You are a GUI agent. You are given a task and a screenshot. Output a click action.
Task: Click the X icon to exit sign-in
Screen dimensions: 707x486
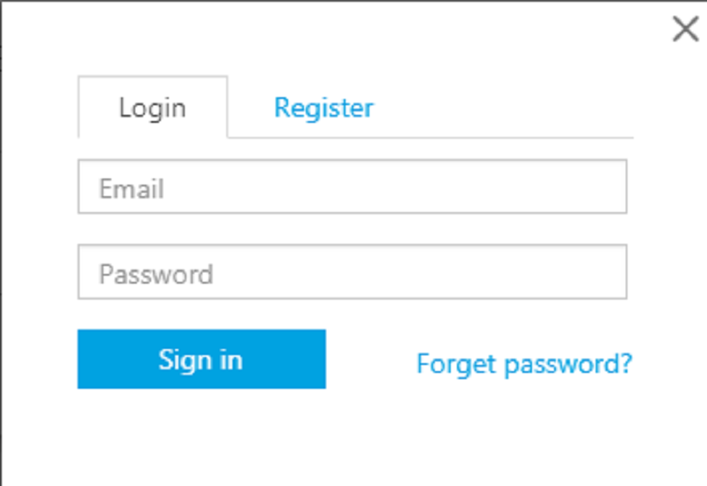[686, 29]
